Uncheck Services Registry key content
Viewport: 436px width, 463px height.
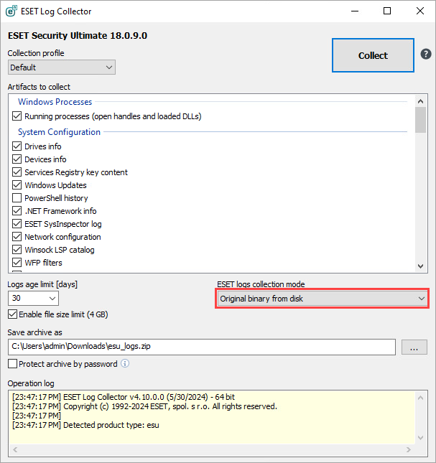point(17,172)
